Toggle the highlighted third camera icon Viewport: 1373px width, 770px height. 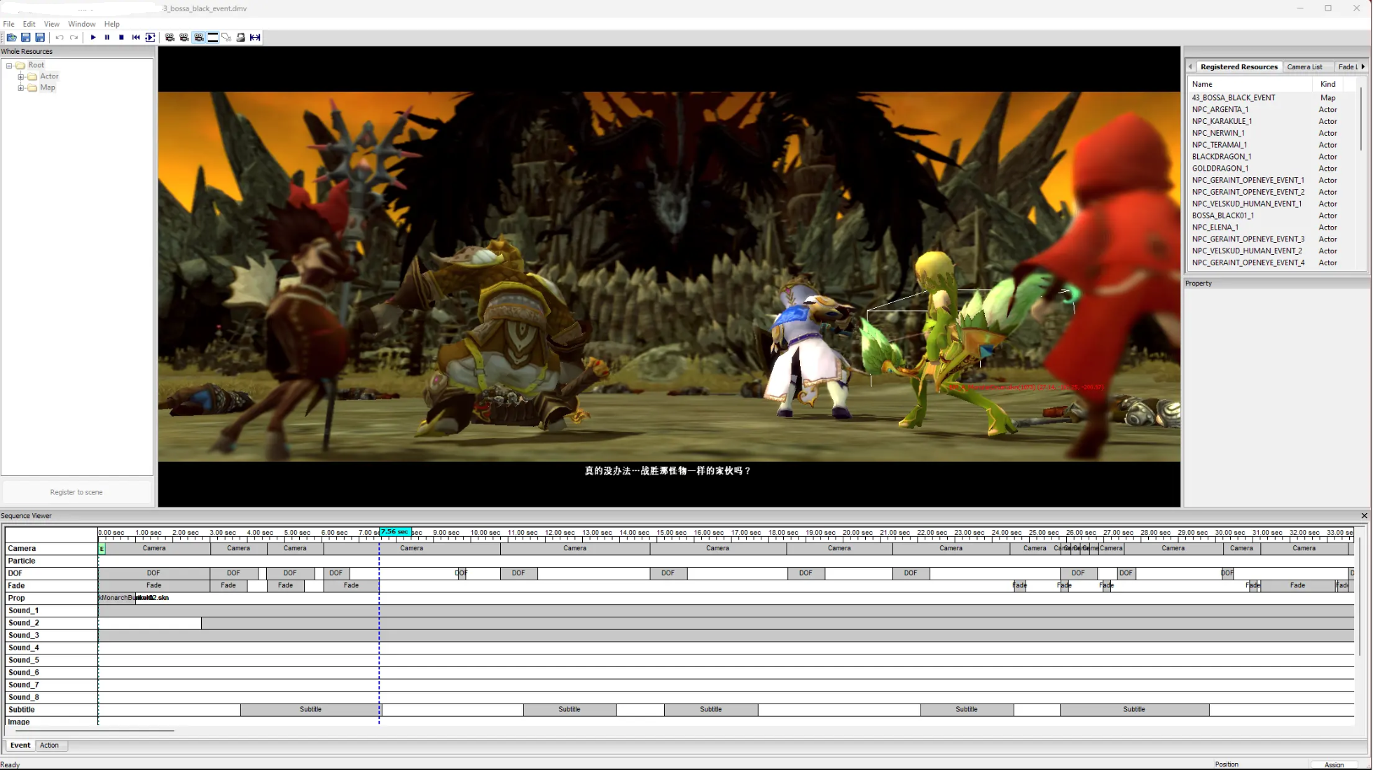[199, 37]
